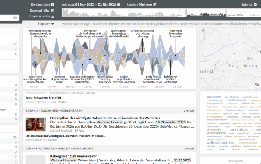Viewport: 261px width, 164px height.
Task: Click the schloss-schönbrunn tag in cloud
Action: 217,120
